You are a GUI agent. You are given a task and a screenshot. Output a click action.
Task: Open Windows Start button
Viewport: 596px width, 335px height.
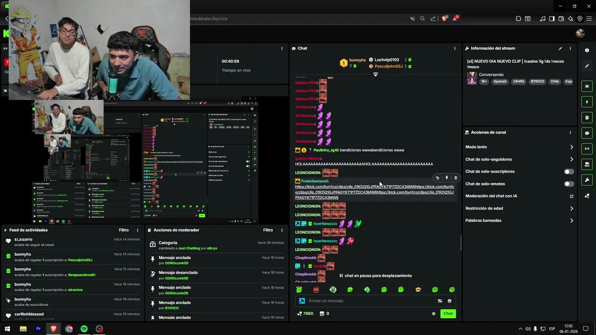[7, 329]
